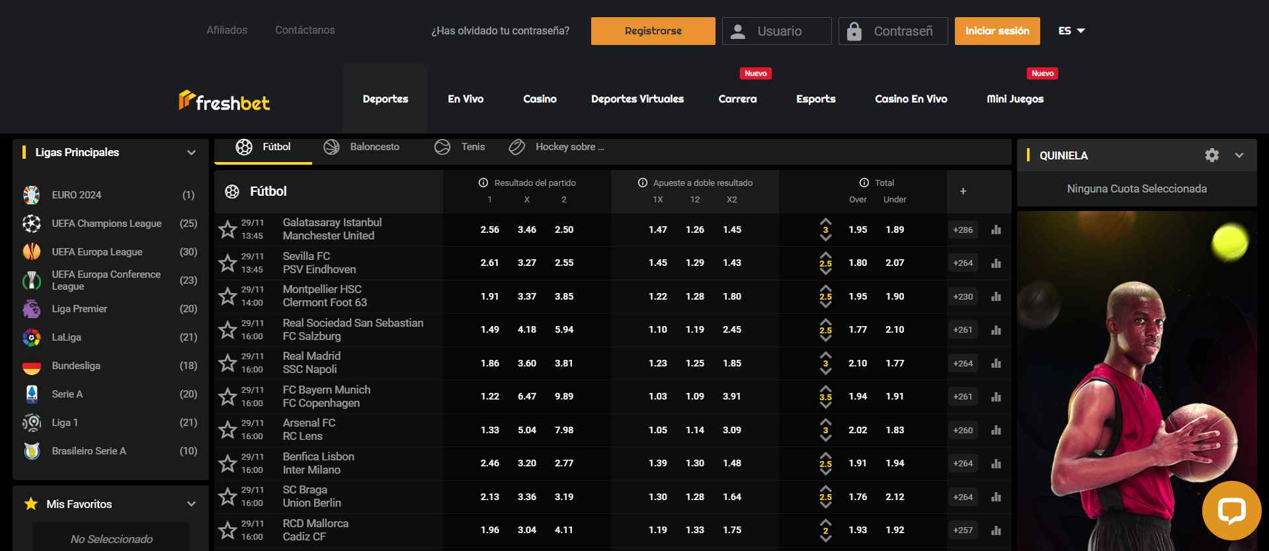Favorite the FC Bayern Munich match star

227,396
